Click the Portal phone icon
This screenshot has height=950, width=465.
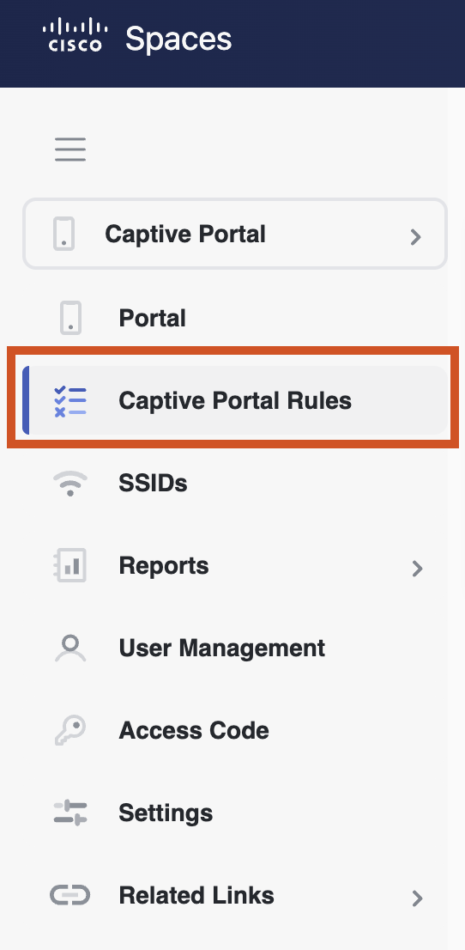click(70, 318)
